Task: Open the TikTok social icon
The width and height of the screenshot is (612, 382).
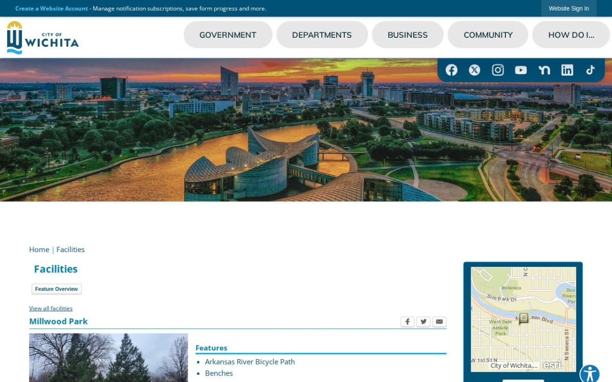Action: (x=591, y=70)
